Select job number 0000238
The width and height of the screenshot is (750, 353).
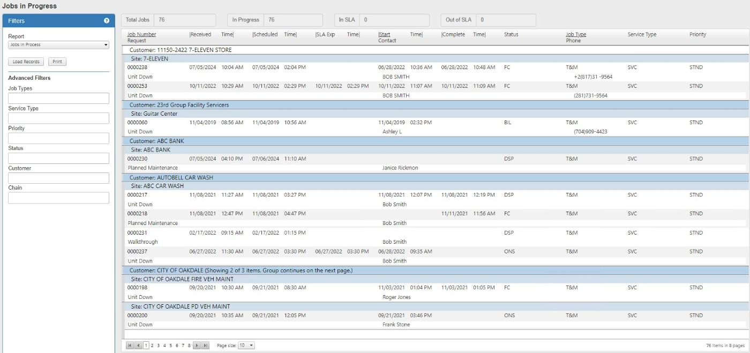137,67
